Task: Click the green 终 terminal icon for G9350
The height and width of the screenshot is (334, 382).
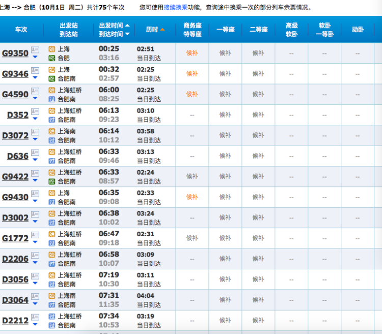Action: pyautogui.click(x=51, y=58)
